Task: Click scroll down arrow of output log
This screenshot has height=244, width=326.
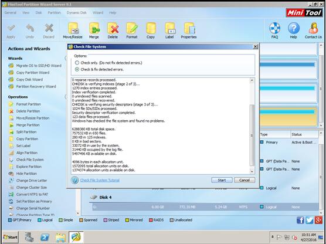Action: 252,171
